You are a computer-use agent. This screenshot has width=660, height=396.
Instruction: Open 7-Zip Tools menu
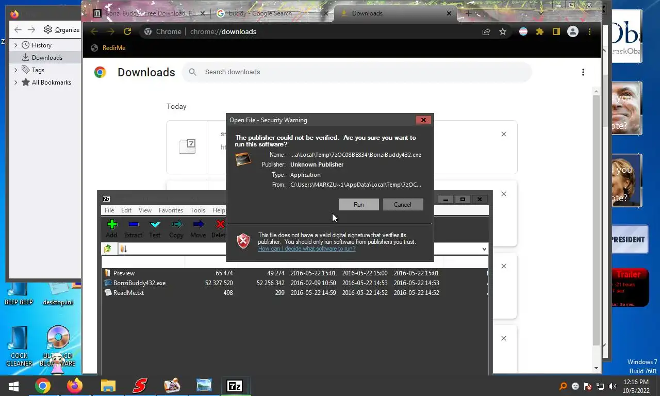(197, 210)
